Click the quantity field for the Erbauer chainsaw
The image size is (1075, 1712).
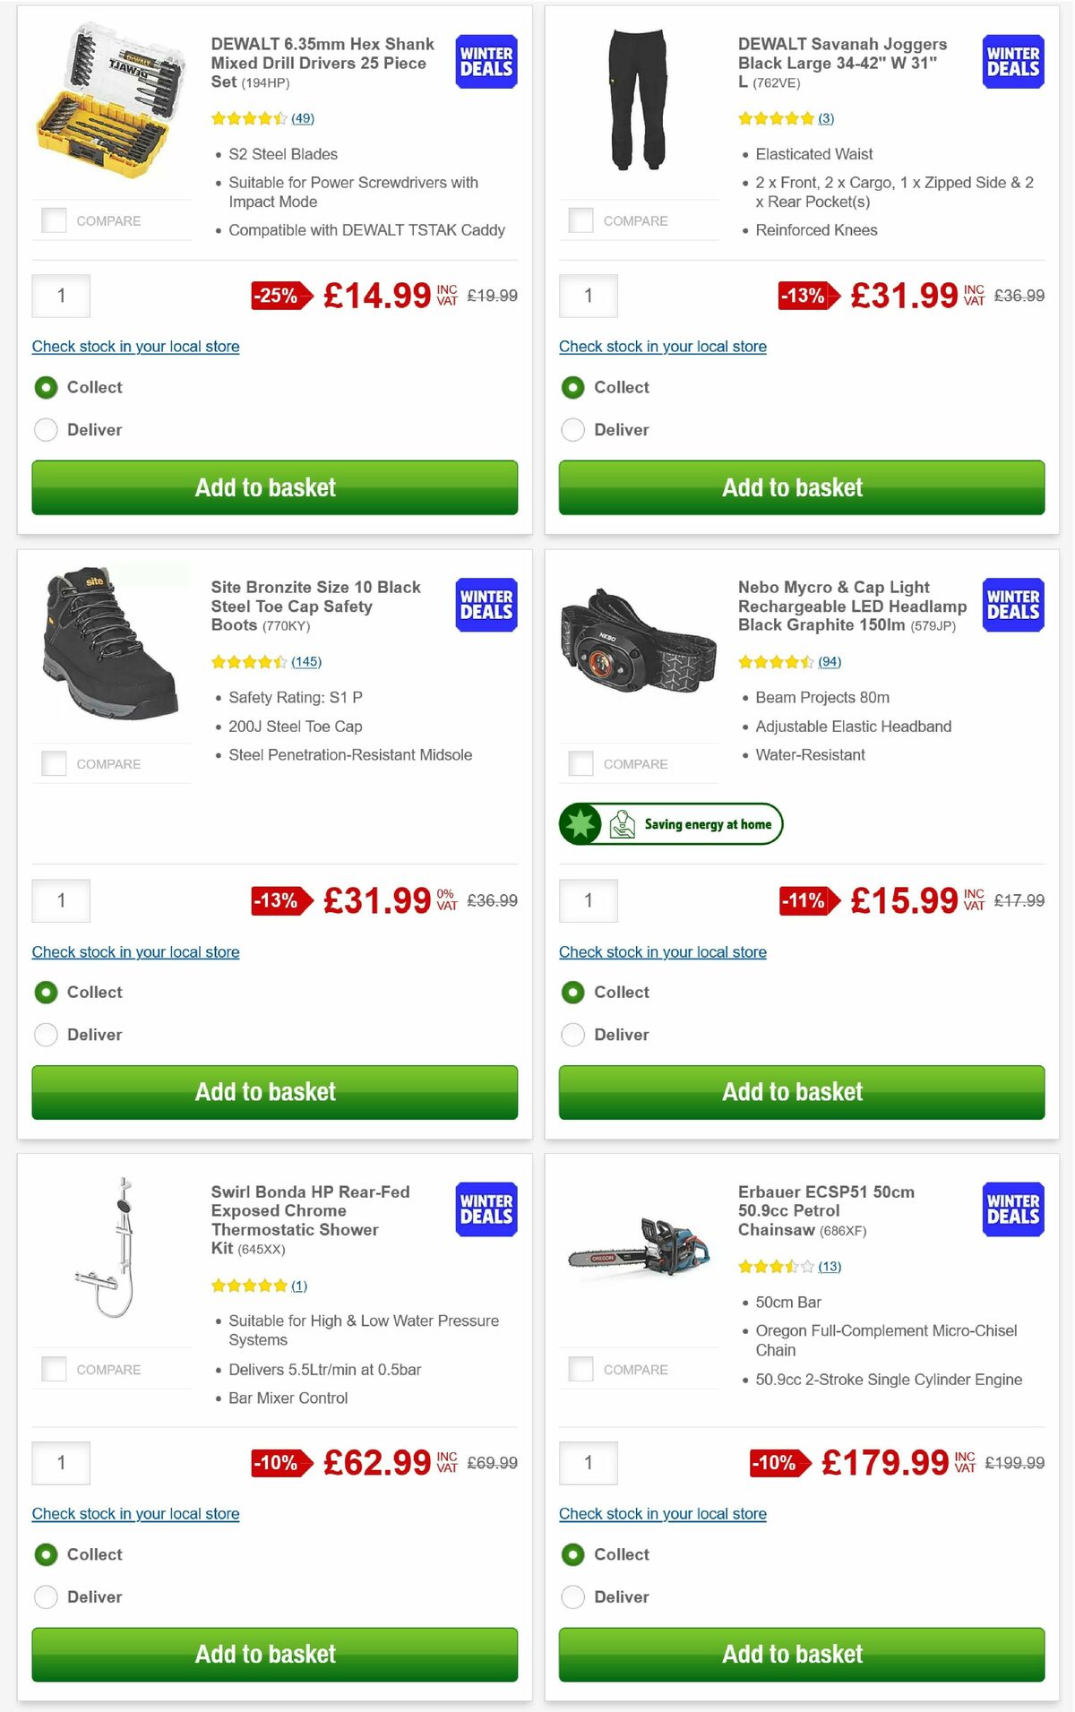pos(588,1462)
